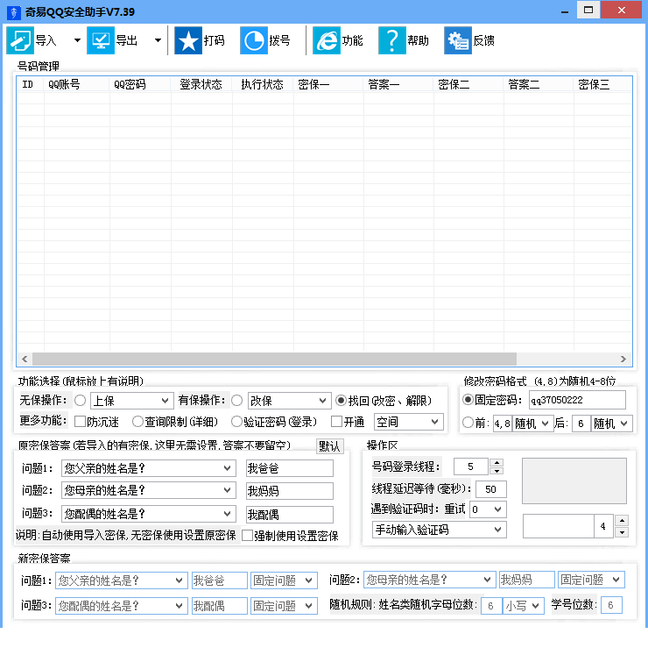648x648 pixels.
Task: Select the 有保操作 radio button
Action: [236, 400]
